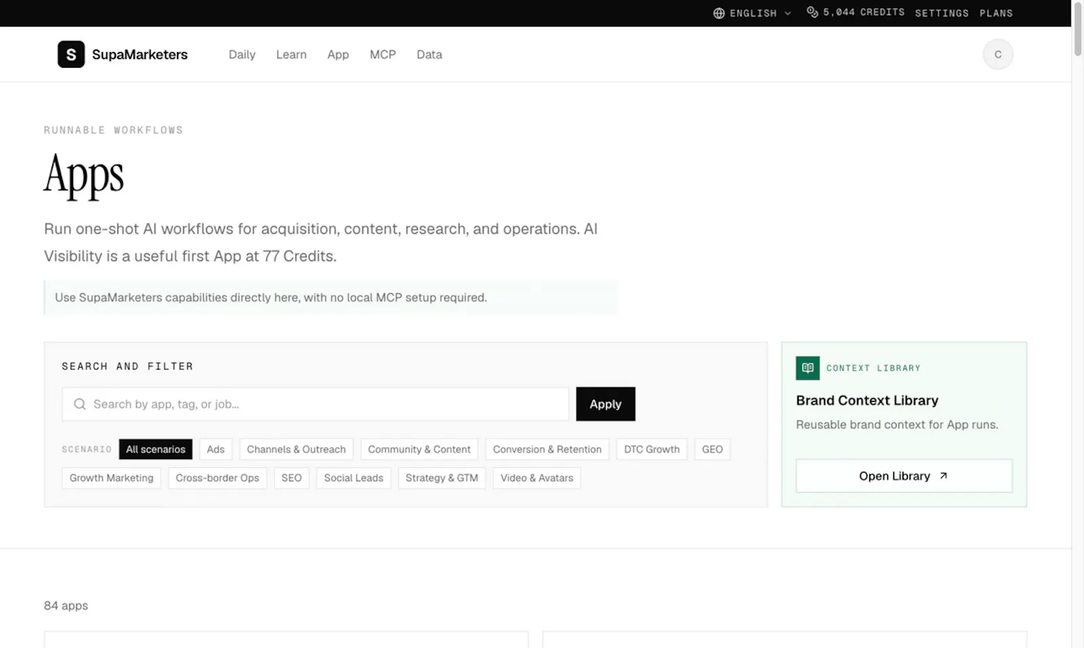Click the Apps page heading

pos(84,175)
